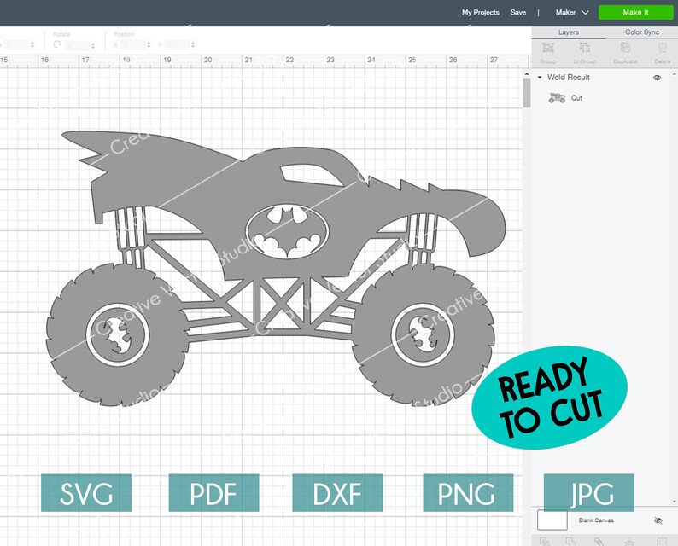
Task: Click the Position X input field
Action: point(133,44)
